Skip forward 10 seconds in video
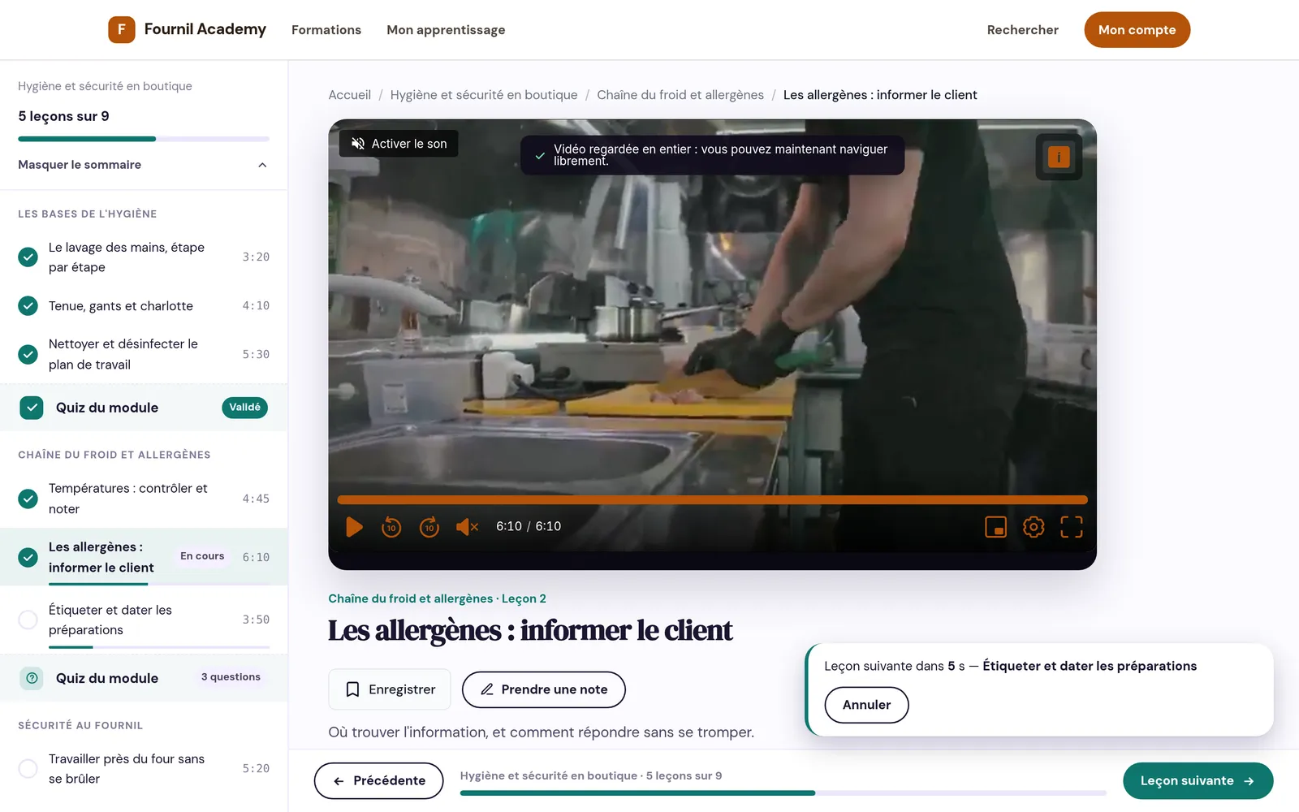Screen dimensions: 1299x812 tap(429, 527)
